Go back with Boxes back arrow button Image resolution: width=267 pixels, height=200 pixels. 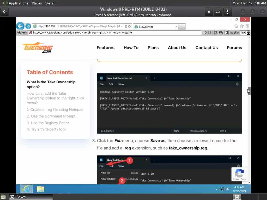4,12
